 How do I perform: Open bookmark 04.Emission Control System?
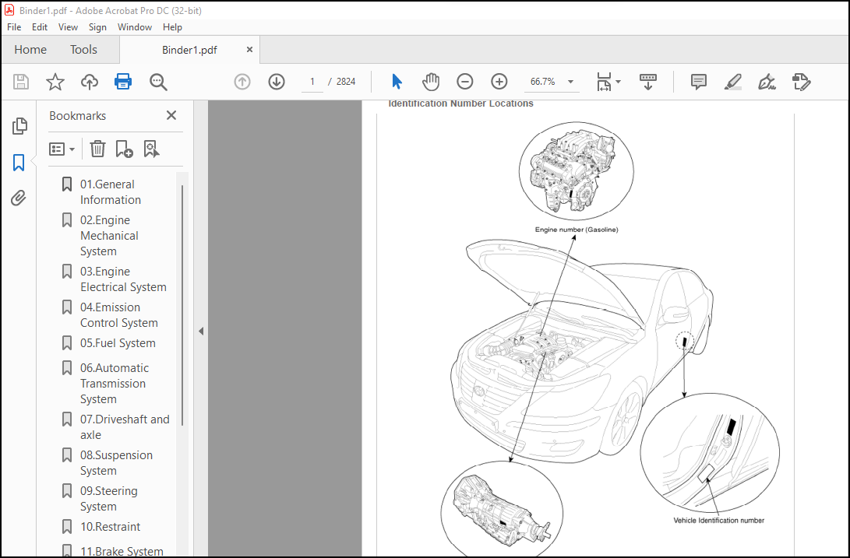pos(118,314)
